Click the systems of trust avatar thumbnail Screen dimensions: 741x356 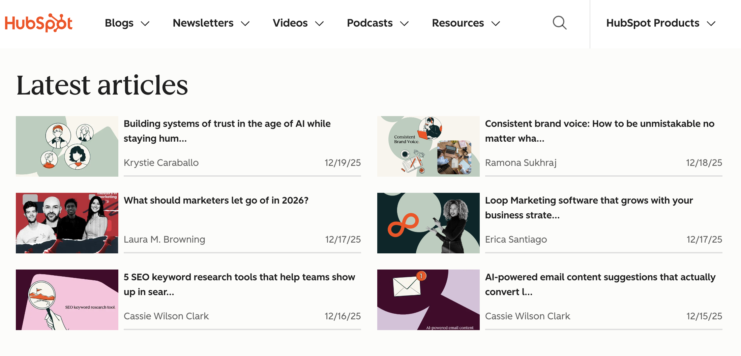[x=67, y=146]
